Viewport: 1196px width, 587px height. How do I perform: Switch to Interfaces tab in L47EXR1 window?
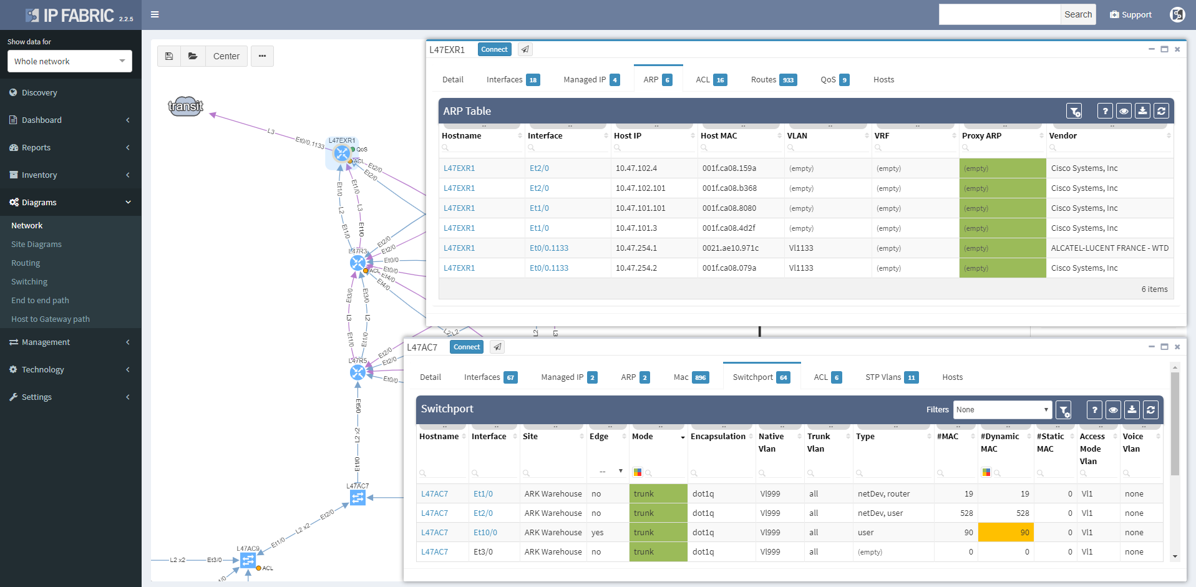(513, 79)
